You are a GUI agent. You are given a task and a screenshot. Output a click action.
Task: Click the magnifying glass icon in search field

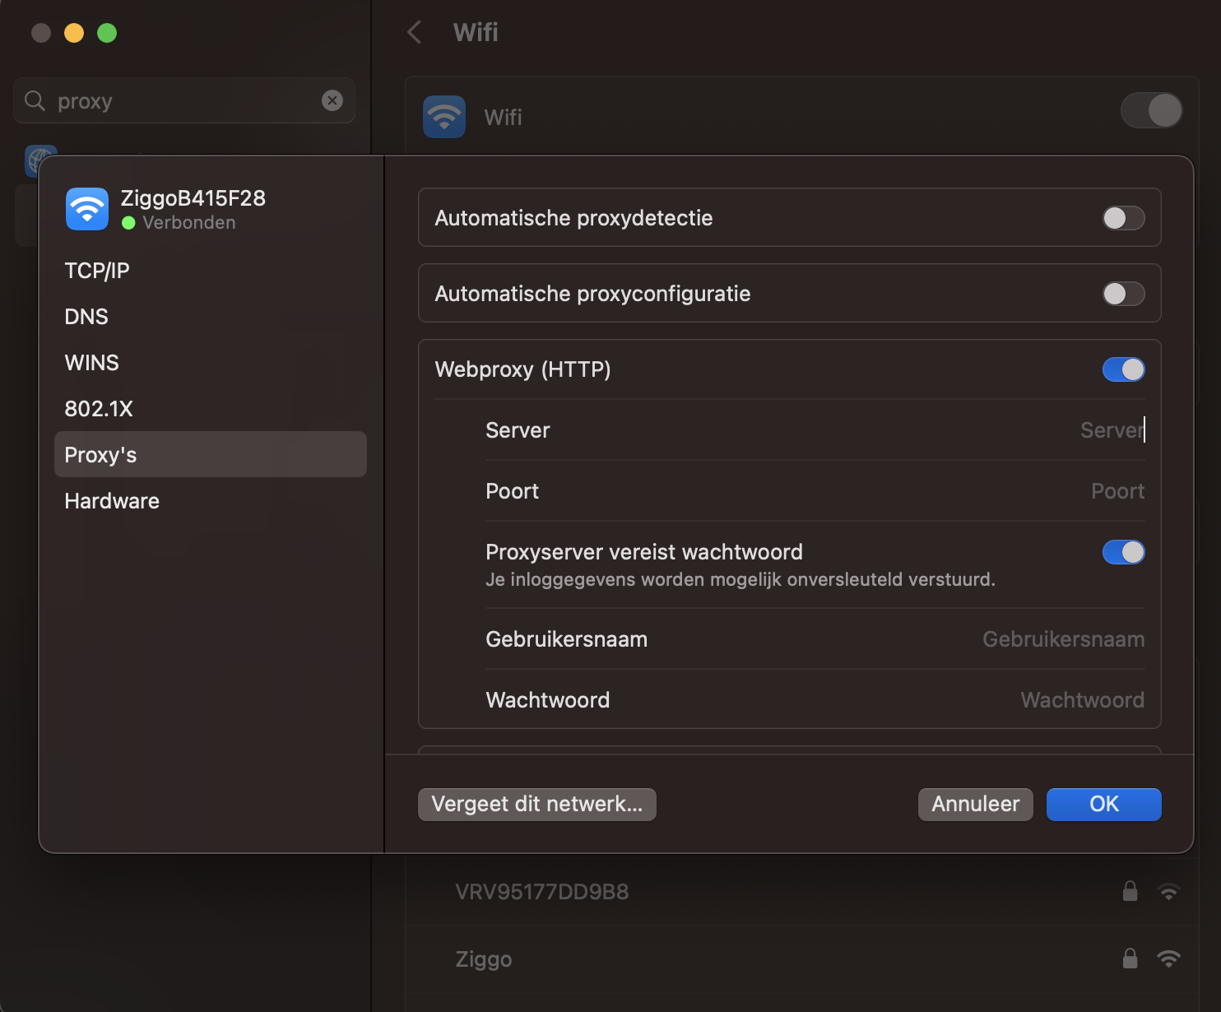(x=34, y=100)
